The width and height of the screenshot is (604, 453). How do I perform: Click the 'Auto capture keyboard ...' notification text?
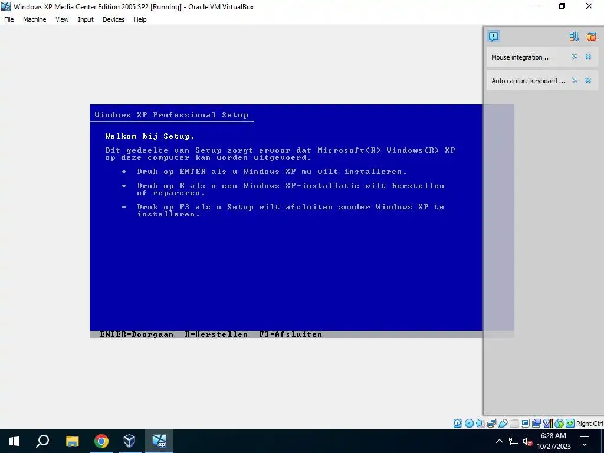(x=528, y=81)
